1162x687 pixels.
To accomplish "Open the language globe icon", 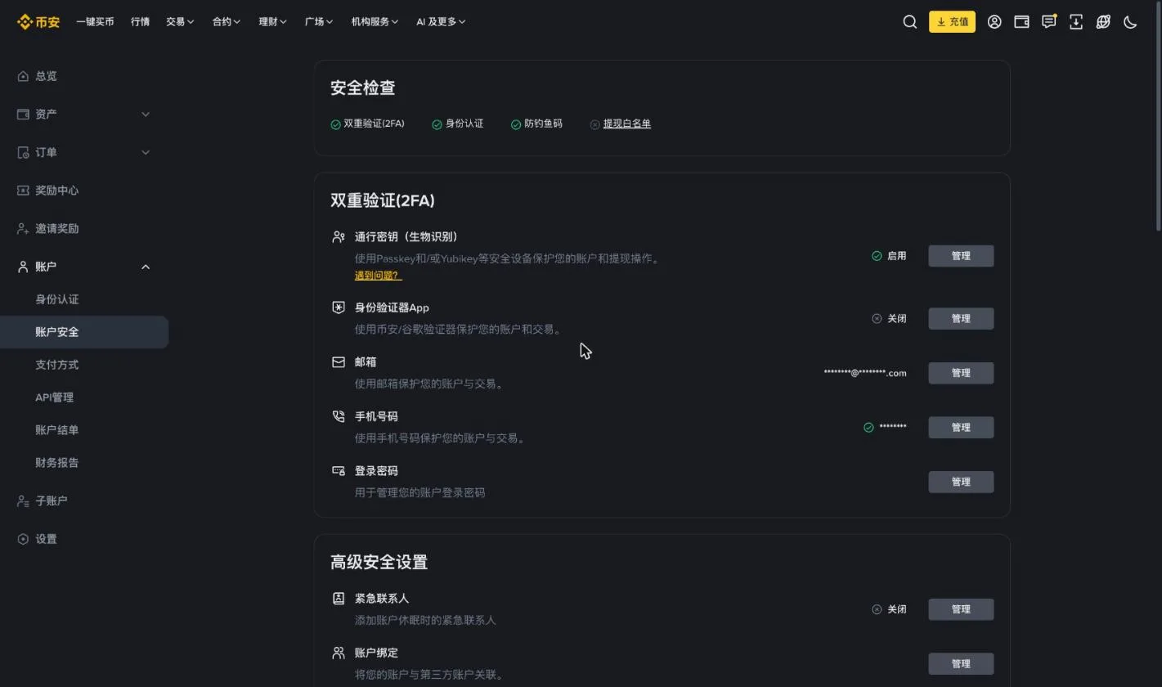I will click(x=1103, y=22).
